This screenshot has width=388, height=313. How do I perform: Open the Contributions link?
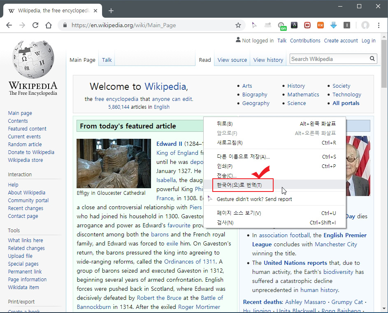point(305,41)
